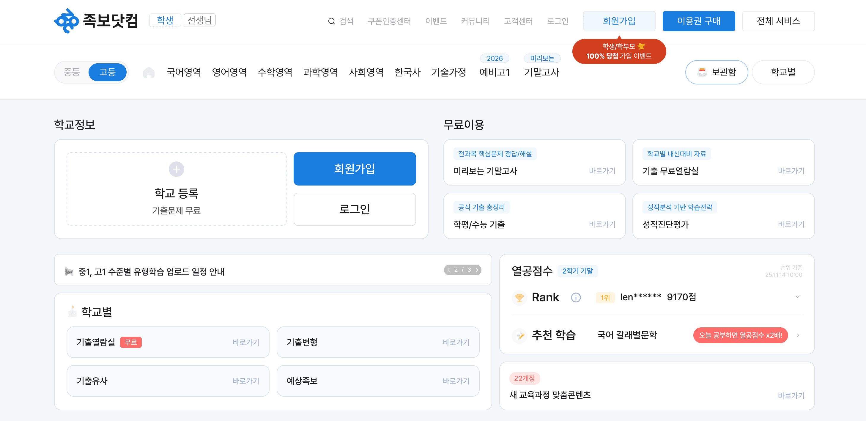The width and height of the screenshot is (866, 421).
Task: Open 미리보는 기말고사 card
Action: point(534,162)
